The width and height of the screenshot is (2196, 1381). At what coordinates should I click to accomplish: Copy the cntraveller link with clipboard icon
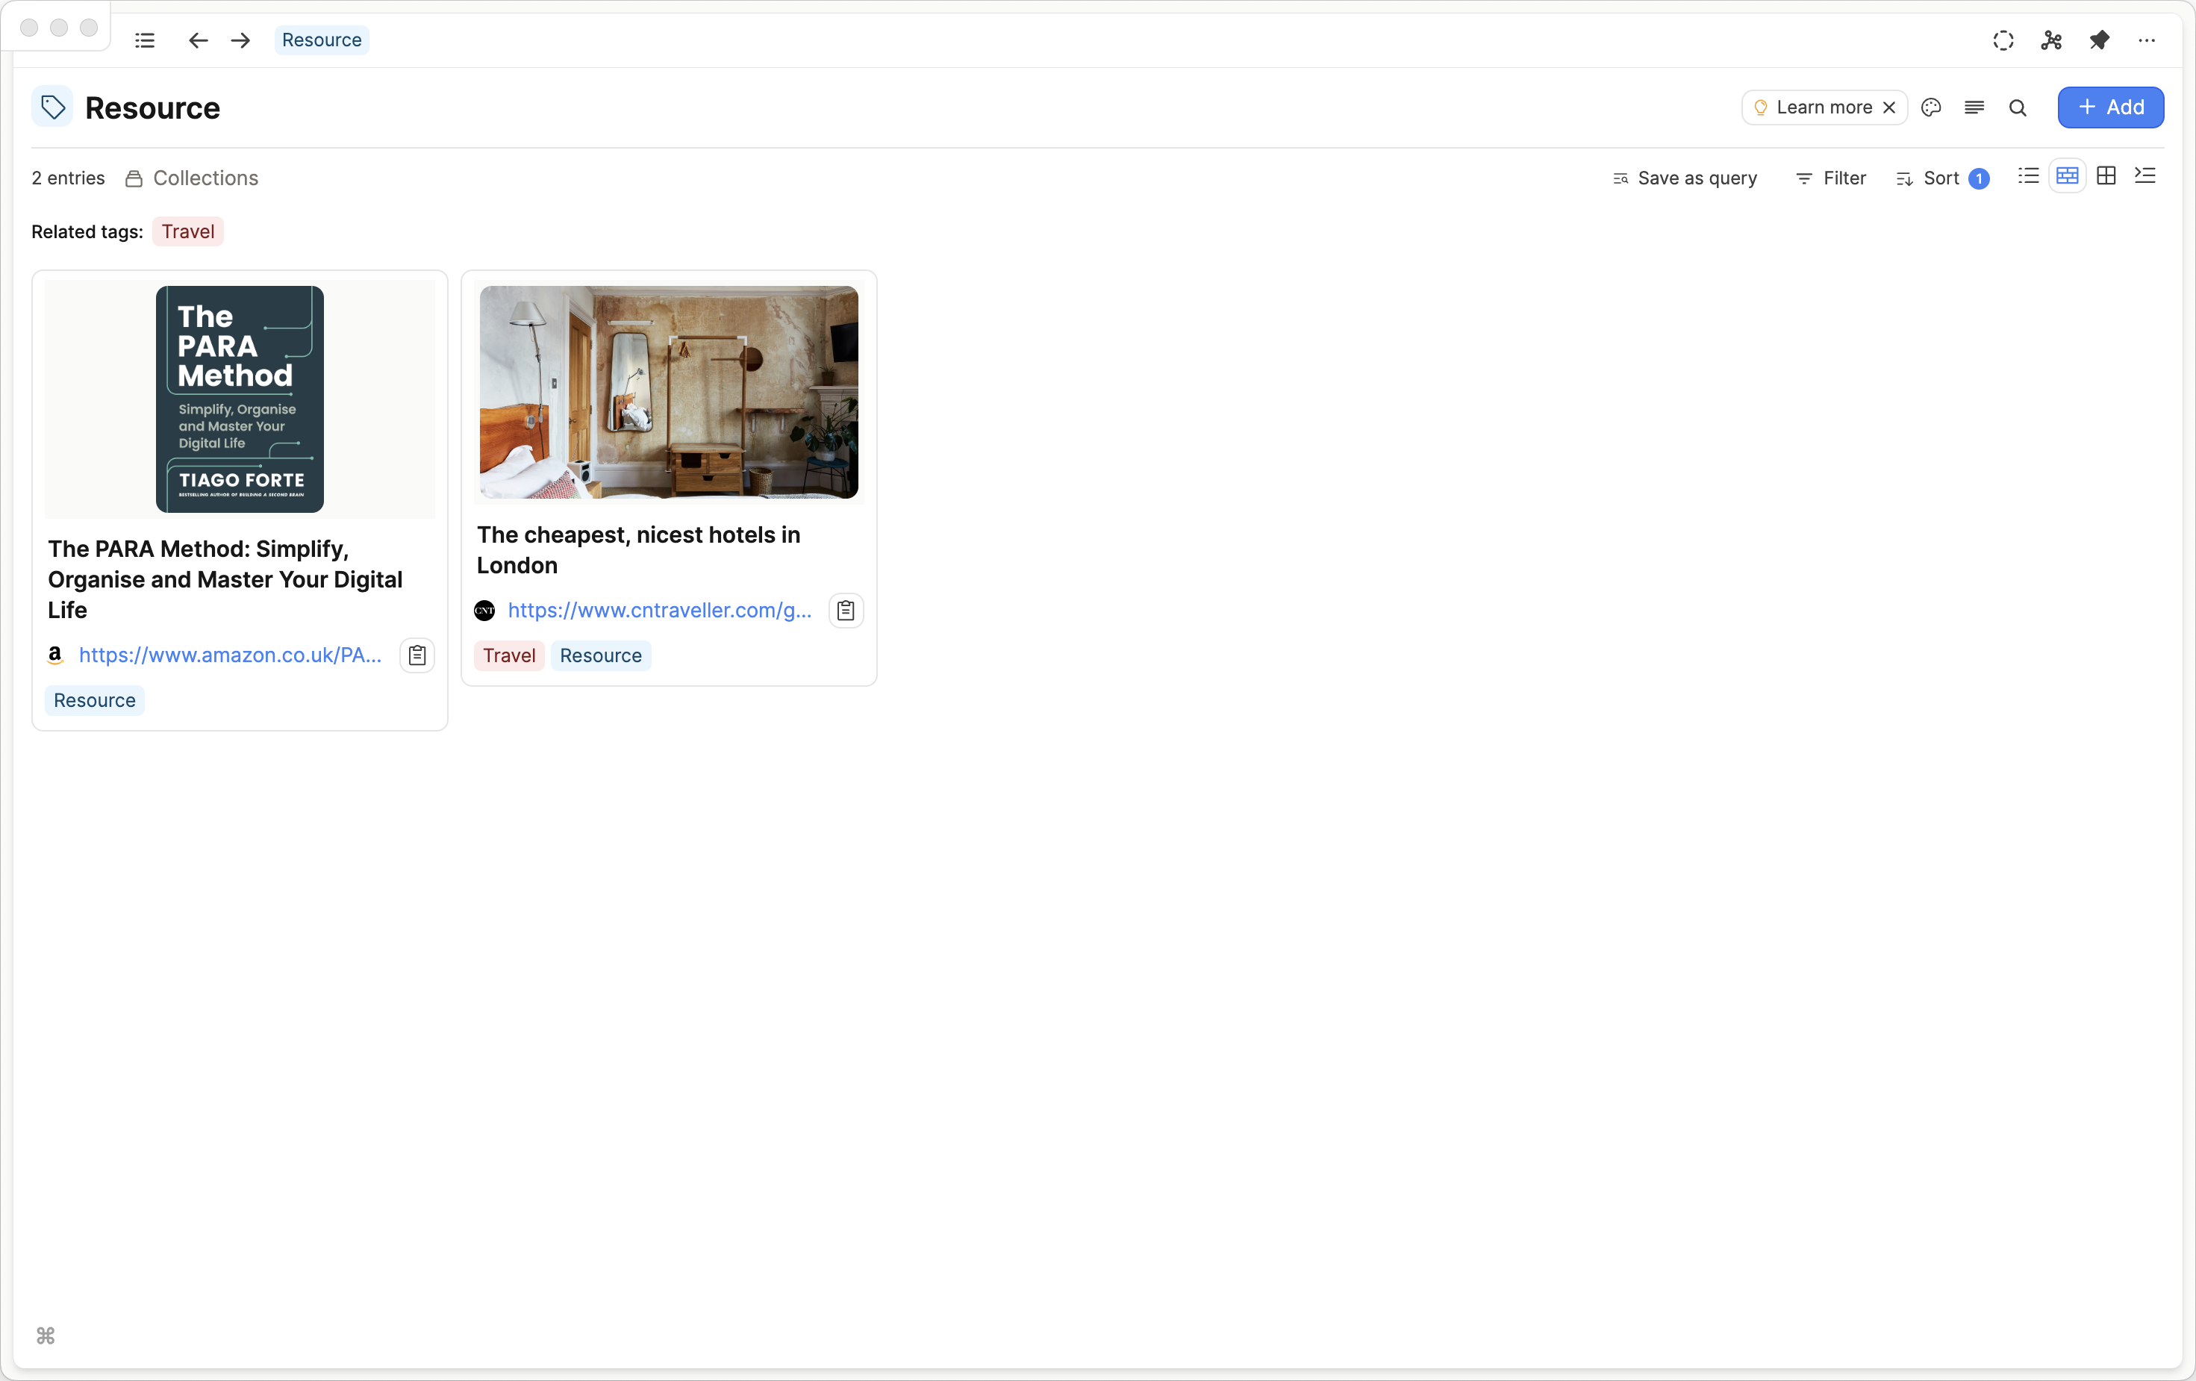click(x=846, y=610)
